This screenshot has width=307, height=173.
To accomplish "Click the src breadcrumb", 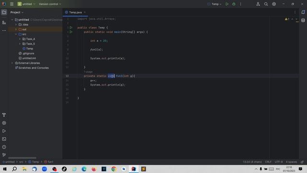I will (21, 162).
